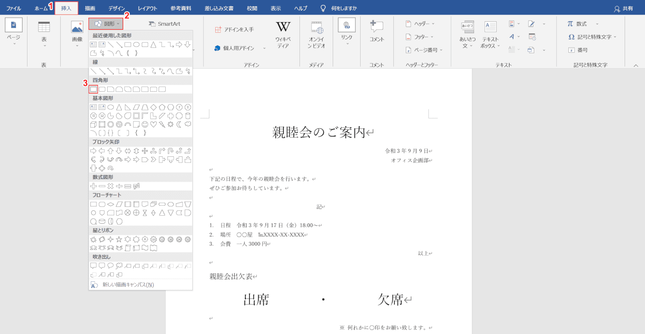Insert the sun shape from 基本図形
Viewport: 645px width, 334px height.
point(171,124)
